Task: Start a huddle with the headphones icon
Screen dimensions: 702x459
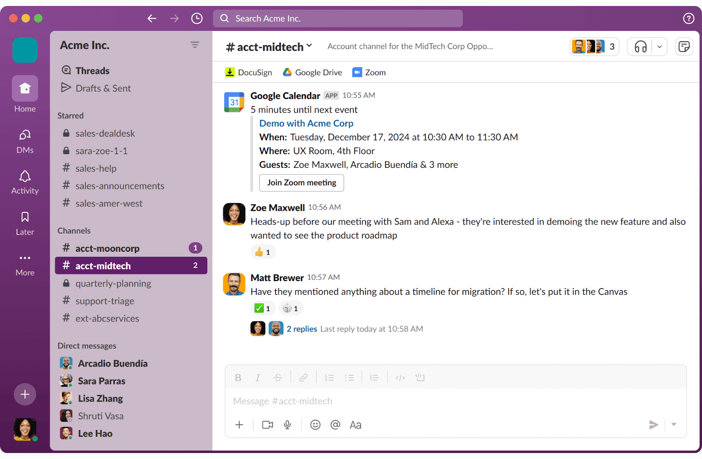Action: 640,46
